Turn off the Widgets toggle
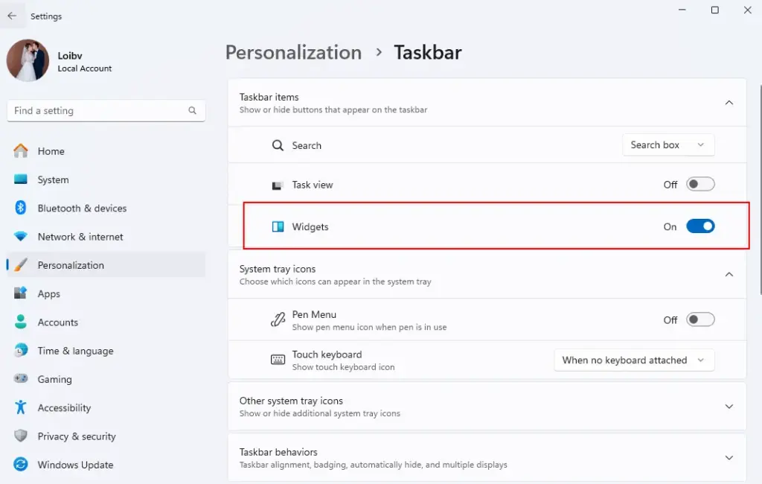The image size is (762, 484). pyautogui.click(x=700, y=226)
